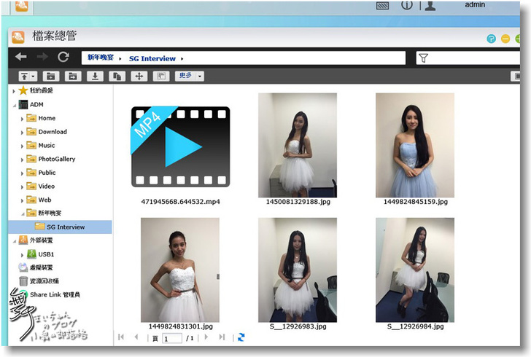Screen dimensions: 531x357
Task: Collapse the ADM tree node
Action: pos(14,104)
